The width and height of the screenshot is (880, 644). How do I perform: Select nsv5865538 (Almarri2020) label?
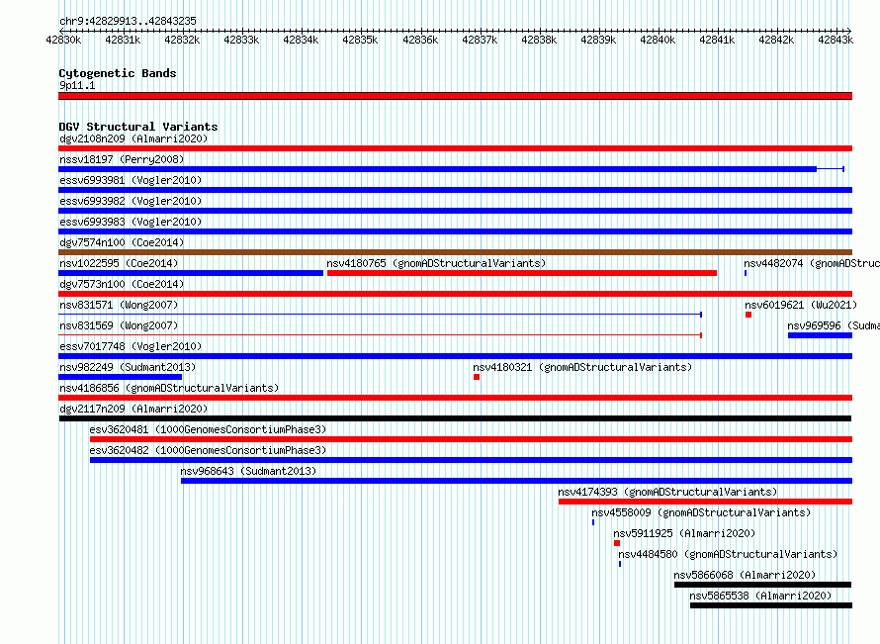tap(760, 596)
